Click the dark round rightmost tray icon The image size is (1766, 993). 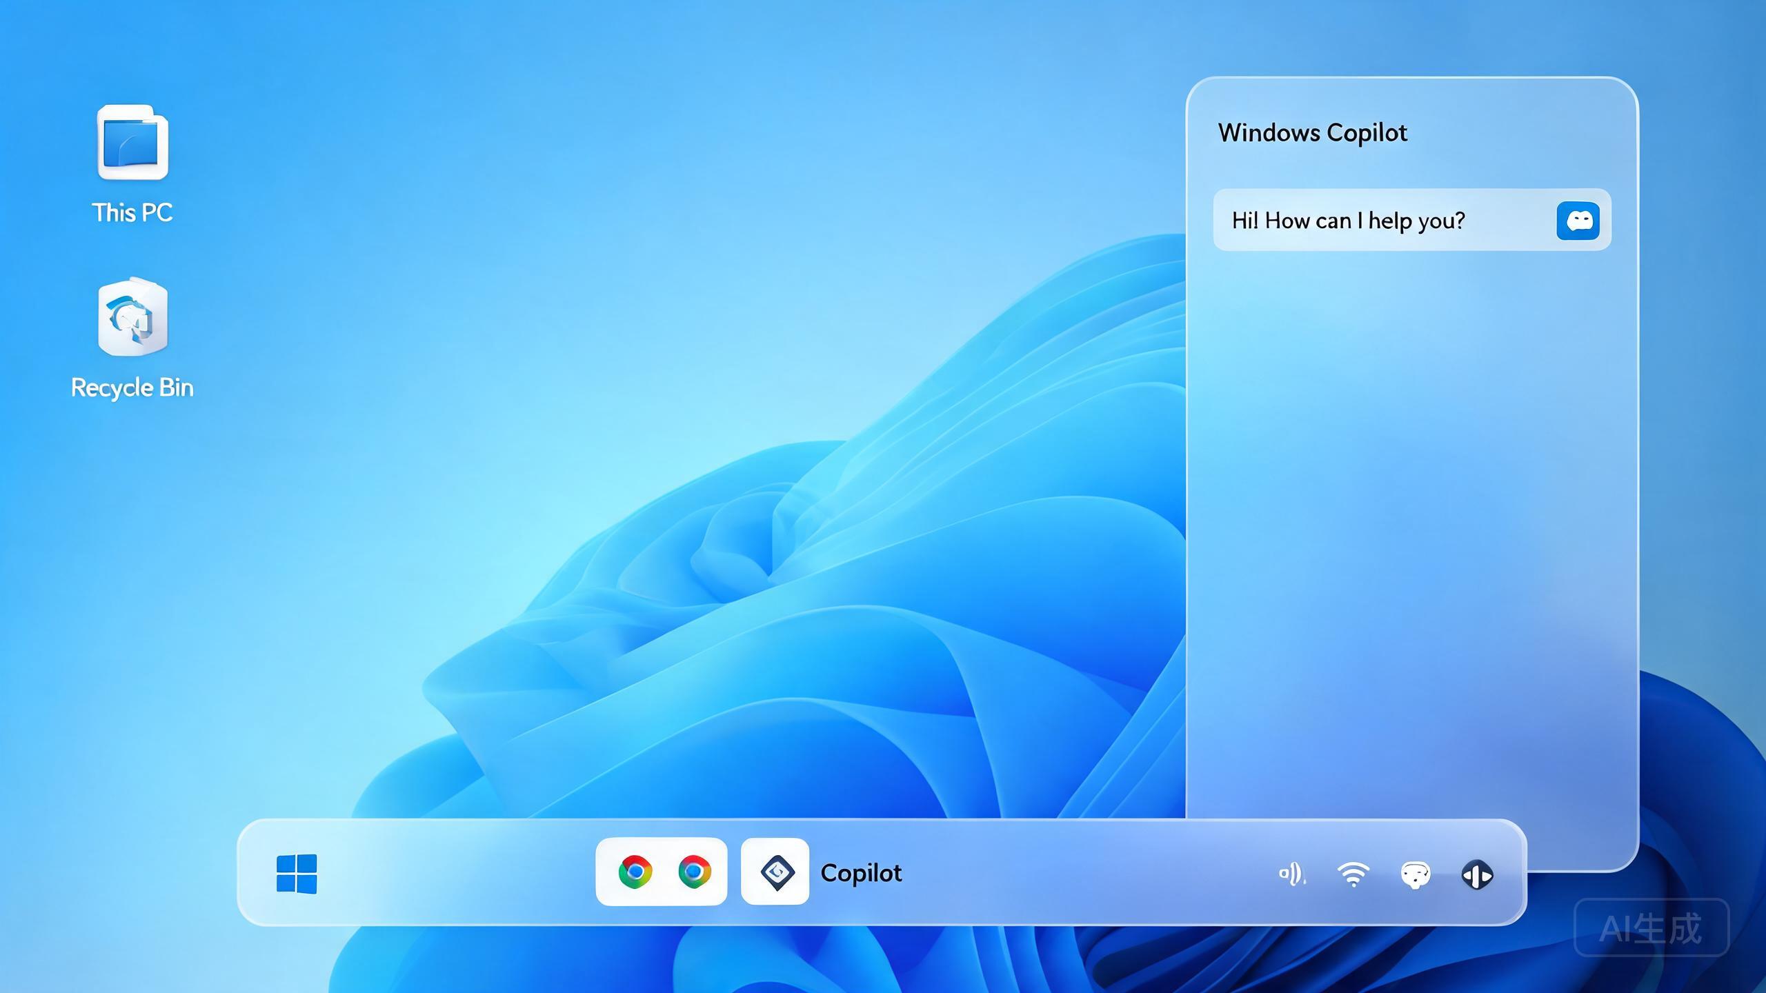1477,875
